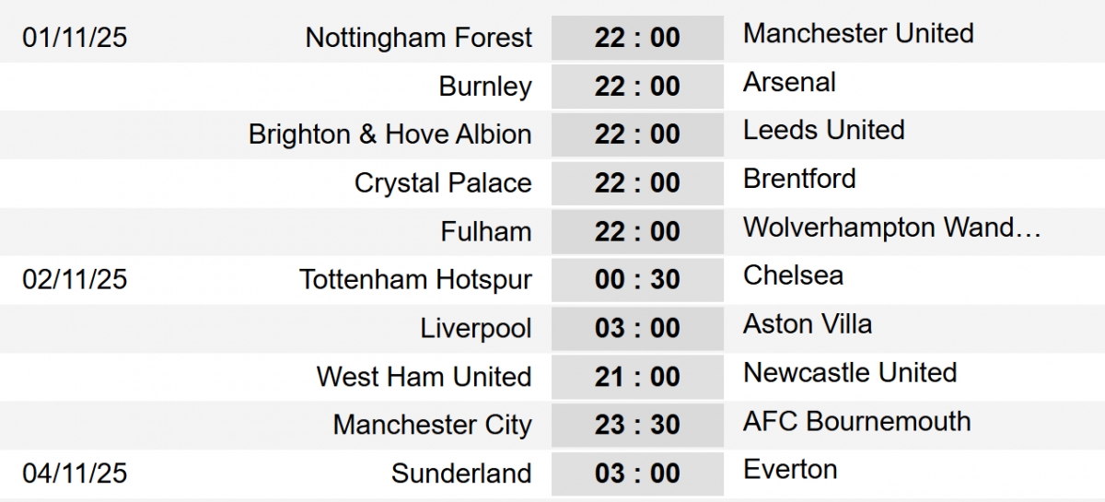
Task: Open Brighton & Hove Albion team page
Action: [x=390, y=134]
